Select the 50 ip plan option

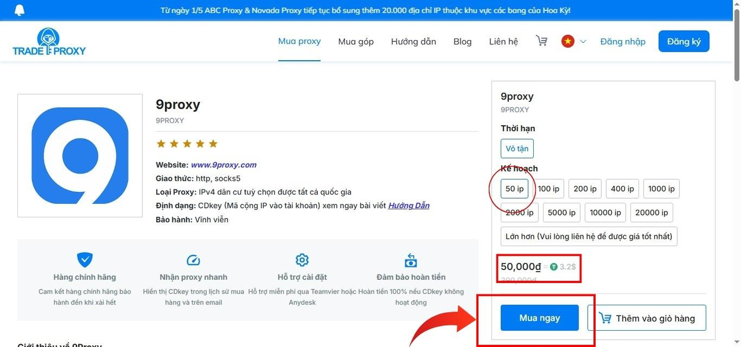tap(514, 189)
